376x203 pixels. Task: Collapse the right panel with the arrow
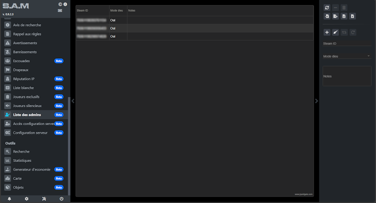316,101
